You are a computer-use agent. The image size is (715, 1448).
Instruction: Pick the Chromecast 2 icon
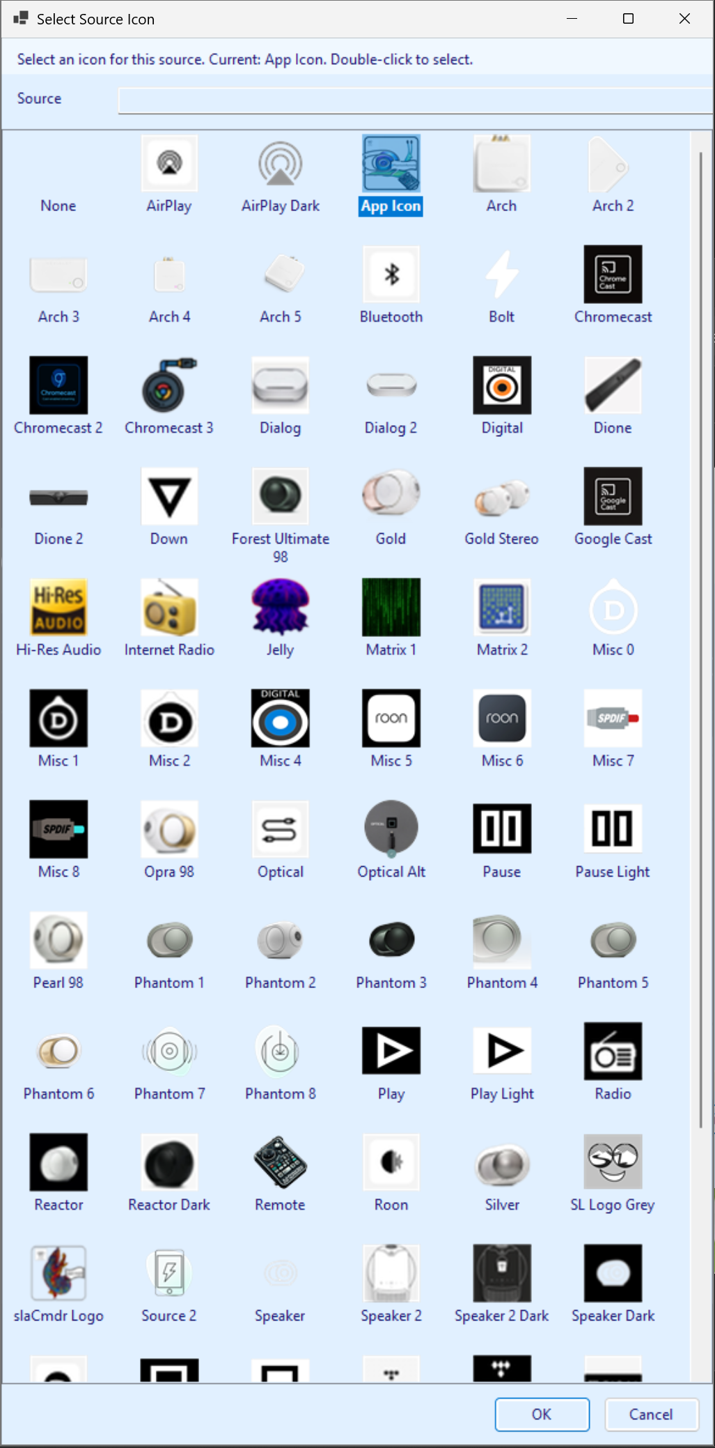tap(58, 385)
